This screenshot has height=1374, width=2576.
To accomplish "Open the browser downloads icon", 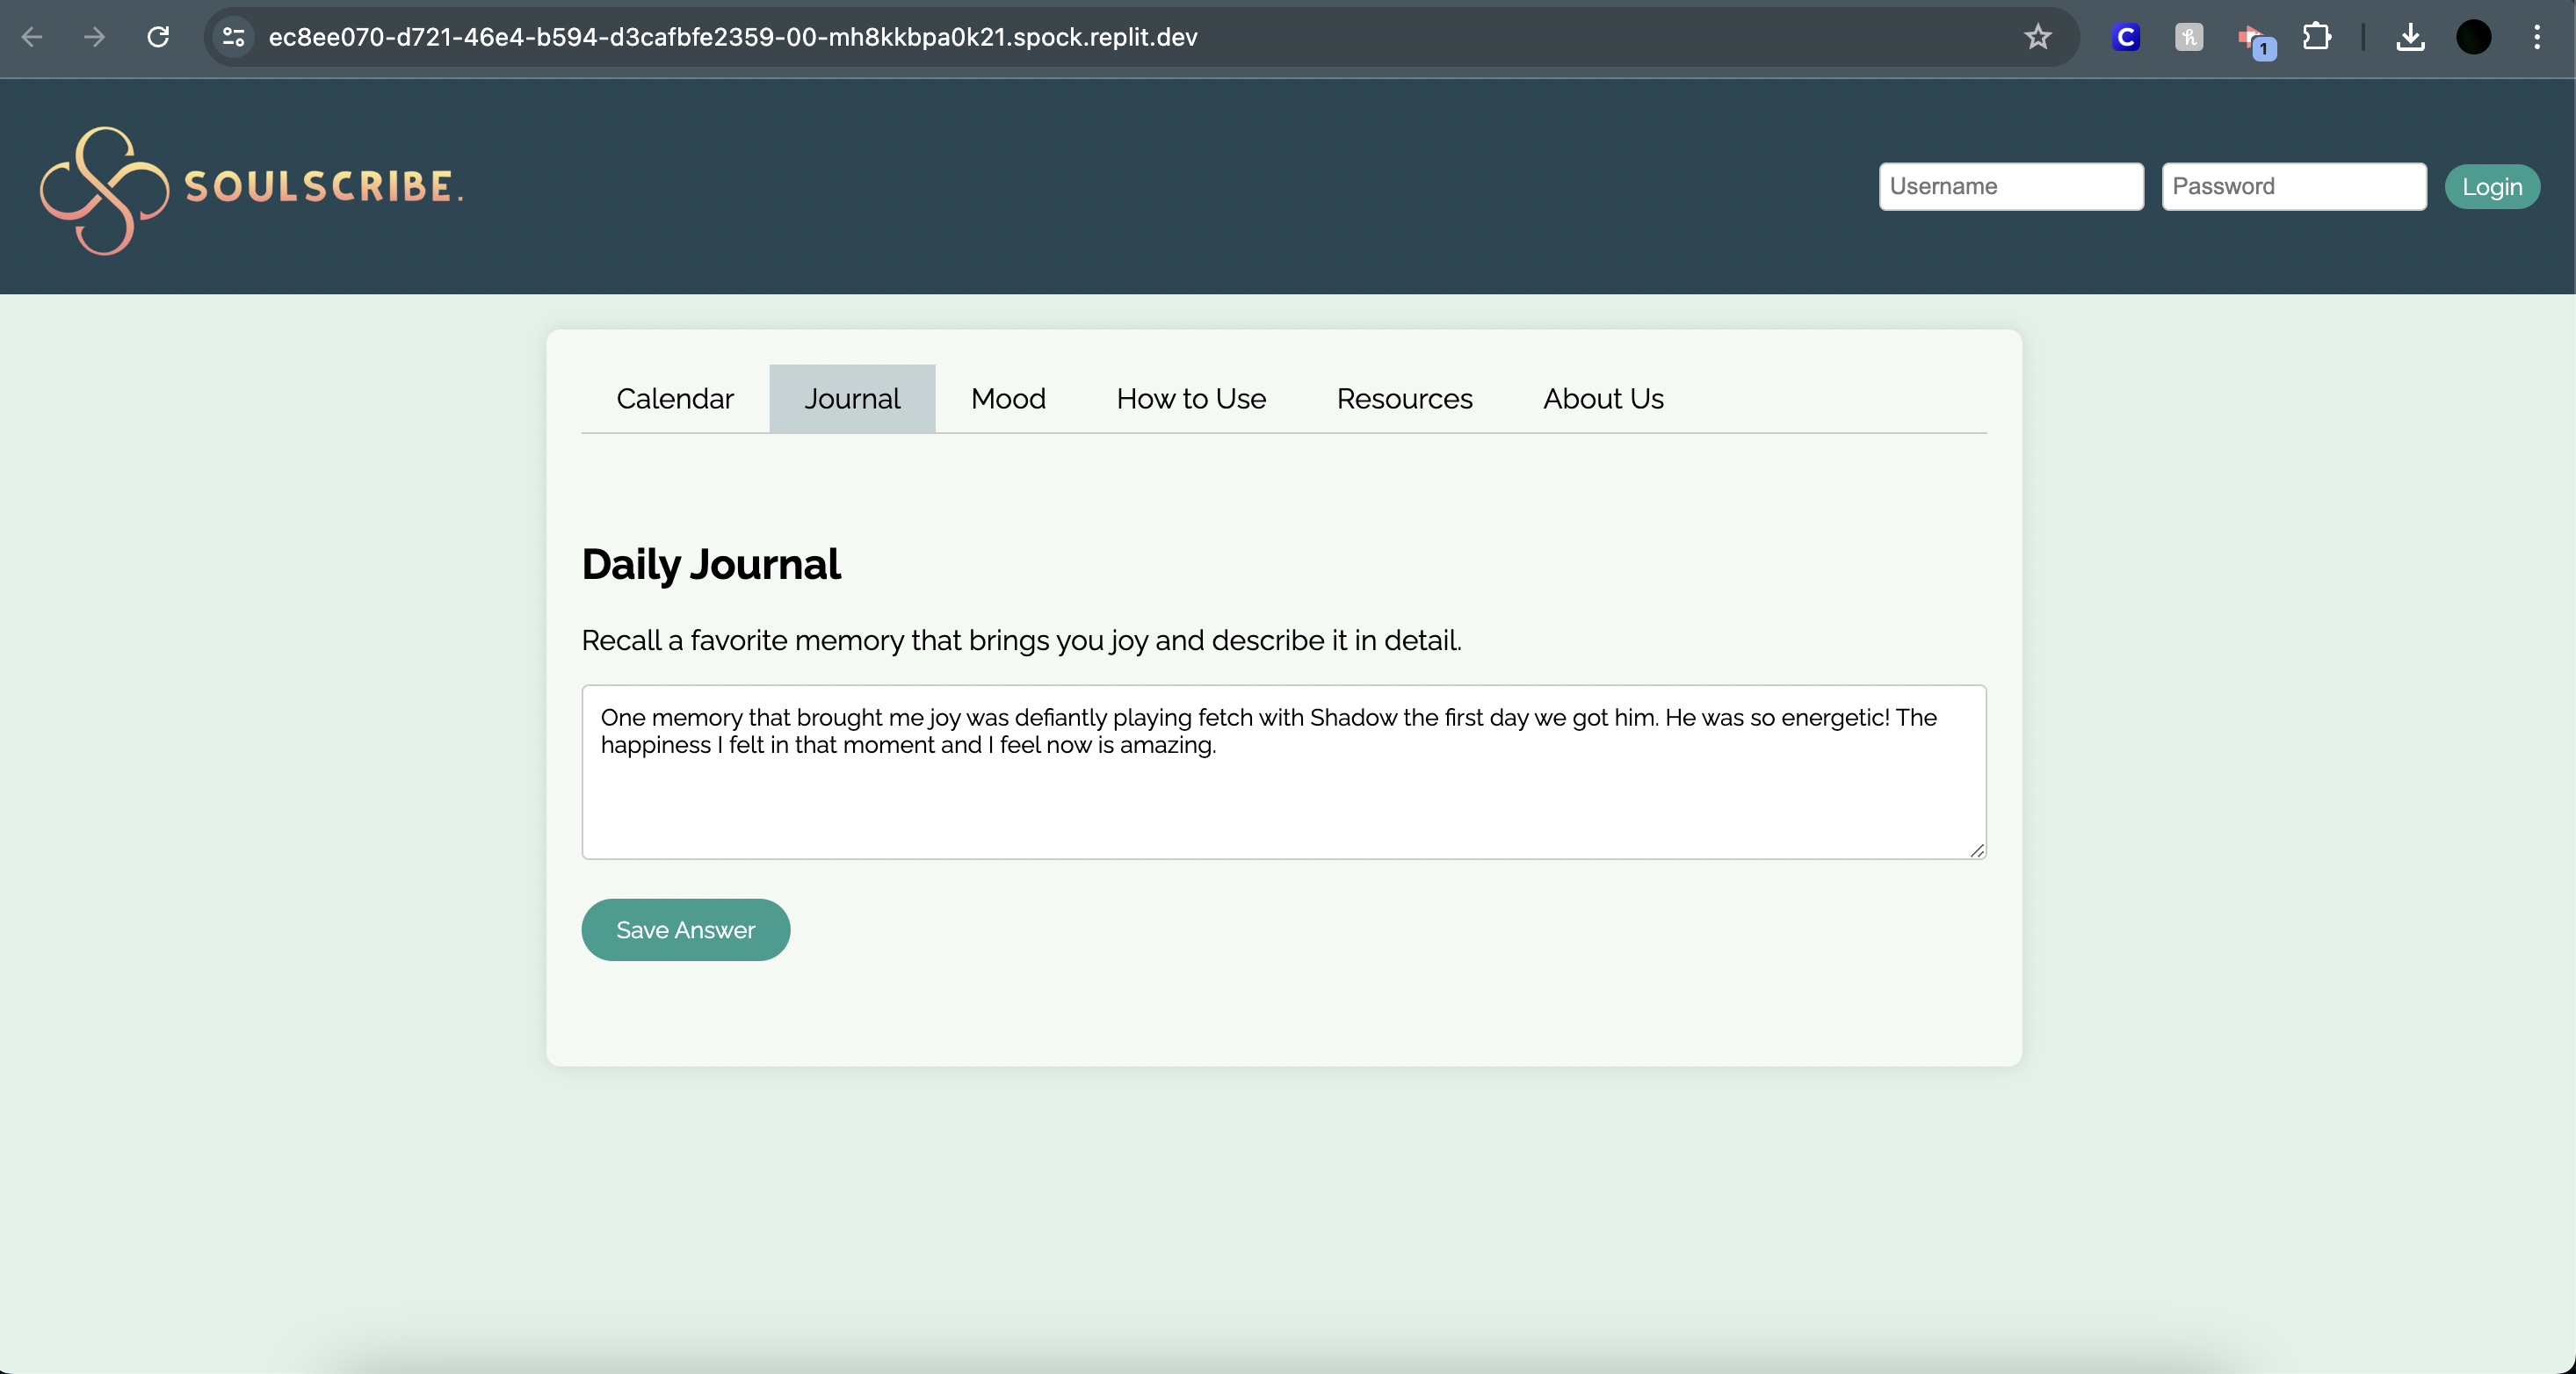I will pos(2410,37).
